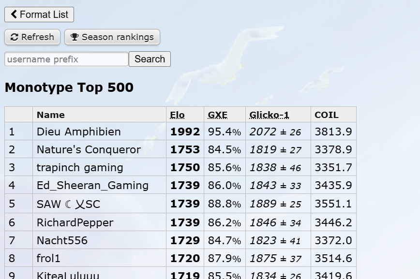Select the SAW SC player name

tap(68, 204)
